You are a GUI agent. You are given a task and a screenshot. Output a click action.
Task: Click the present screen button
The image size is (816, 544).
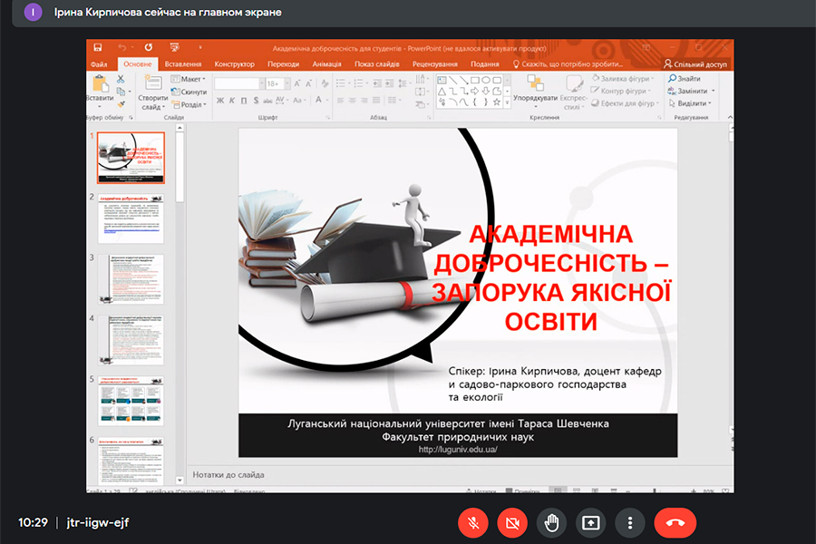coord(590,522)
